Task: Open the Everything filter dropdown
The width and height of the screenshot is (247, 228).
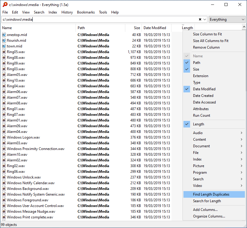Action: [x=227, y=19]
